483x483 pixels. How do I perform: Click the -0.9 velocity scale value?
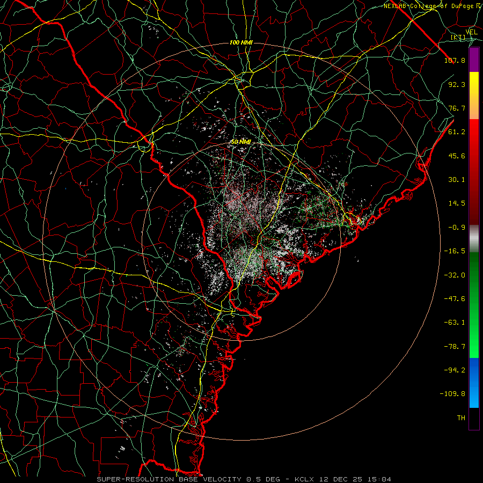(457, 228)
